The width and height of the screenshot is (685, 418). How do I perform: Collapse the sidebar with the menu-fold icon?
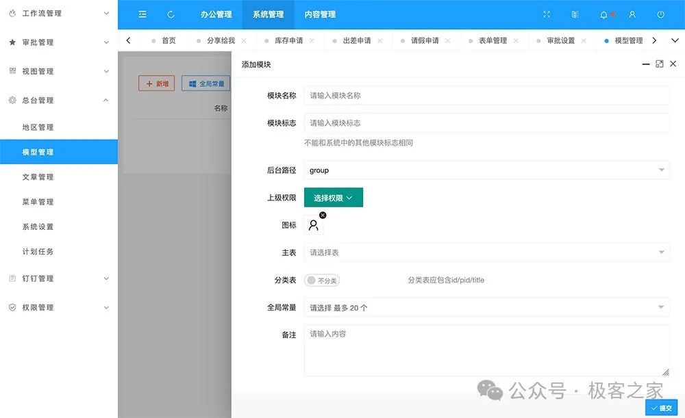(x=142, y=14)
